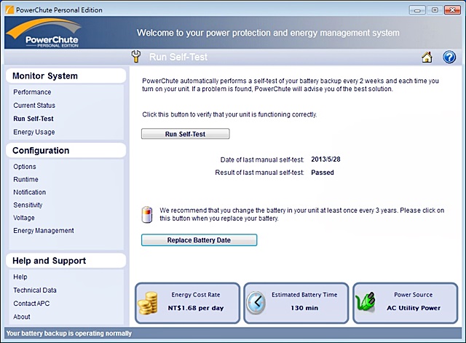This screenshot has width=466, height=343.
Task: Open Technical Data page
Action: tap(35, 290)
